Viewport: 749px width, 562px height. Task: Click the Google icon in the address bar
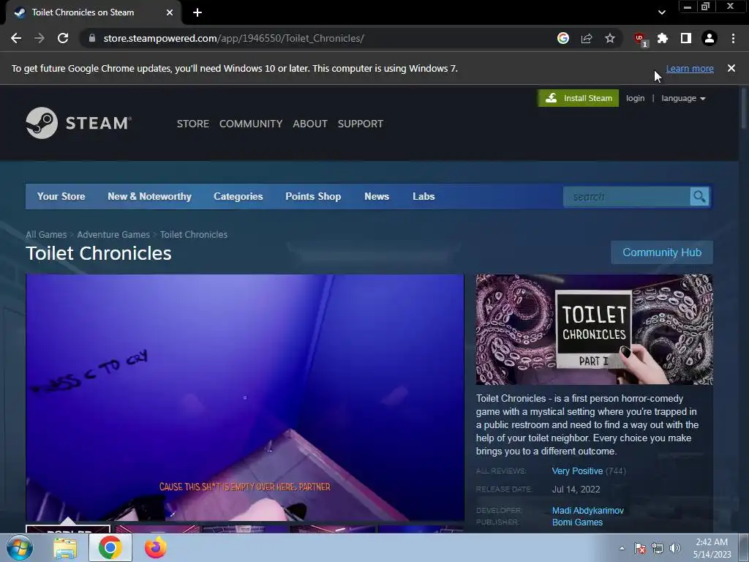pos(563,38)
